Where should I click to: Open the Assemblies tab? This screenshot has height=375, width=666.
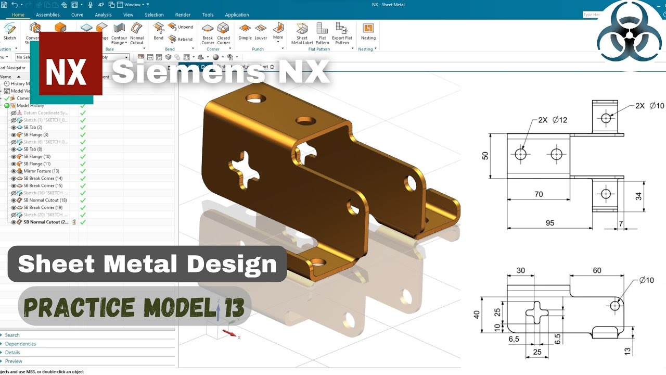coord(47,15)
